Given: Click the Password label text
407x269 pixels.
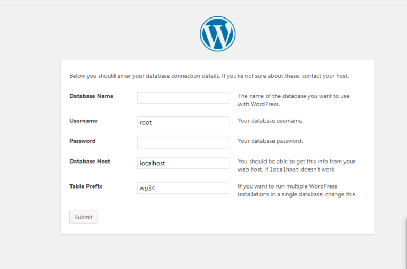Looking at the screenshot, I should click(x=83, y=141).
